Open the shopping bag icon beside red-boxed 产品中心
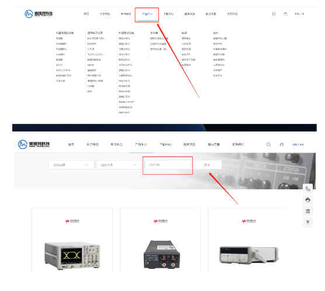Viewport: 325px width, 291px height. pos(286,14)
